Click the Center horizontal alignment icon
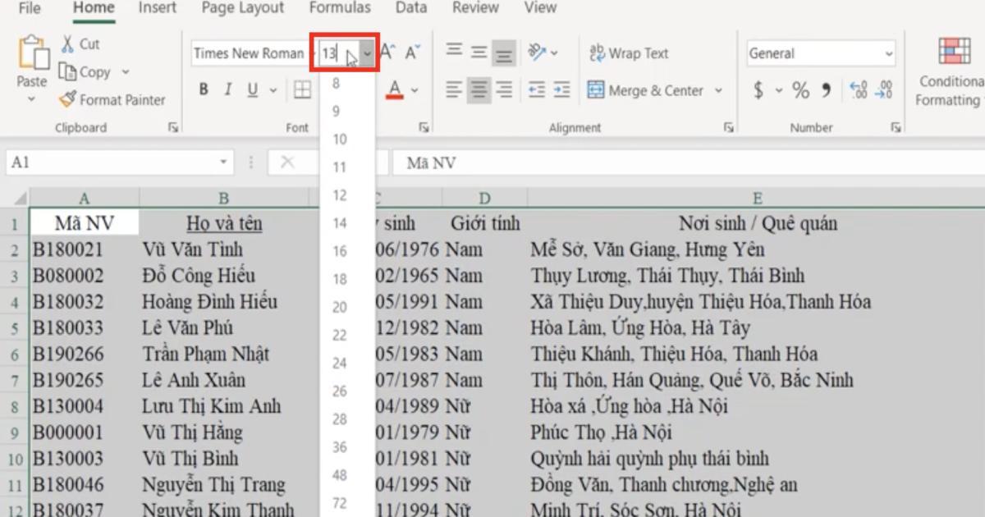985x517 pixels. pyautogui.click(x=479, y=89)
